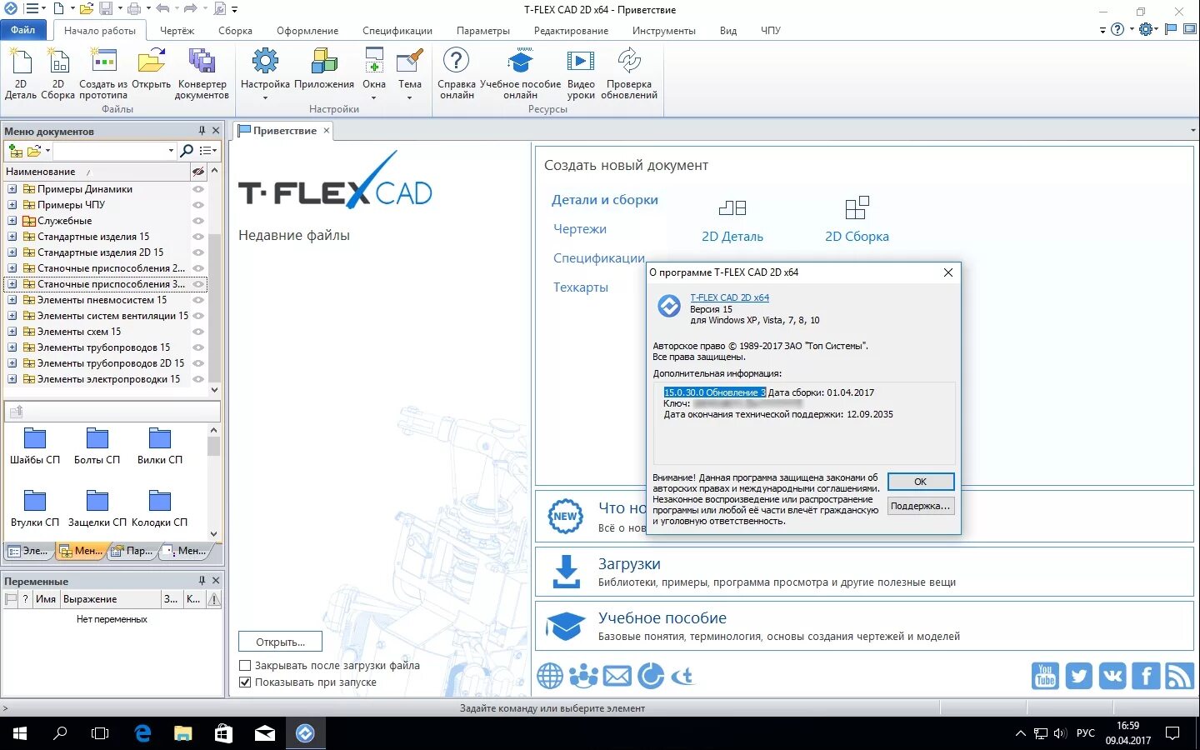Click Создать из прототипа icon
This screenshot has width=1200, height=750.
click(x=103, y=74)
